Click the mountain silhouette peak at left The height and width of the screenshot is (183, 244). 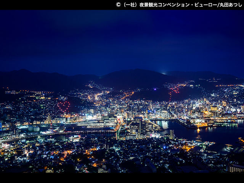point(23,71)
